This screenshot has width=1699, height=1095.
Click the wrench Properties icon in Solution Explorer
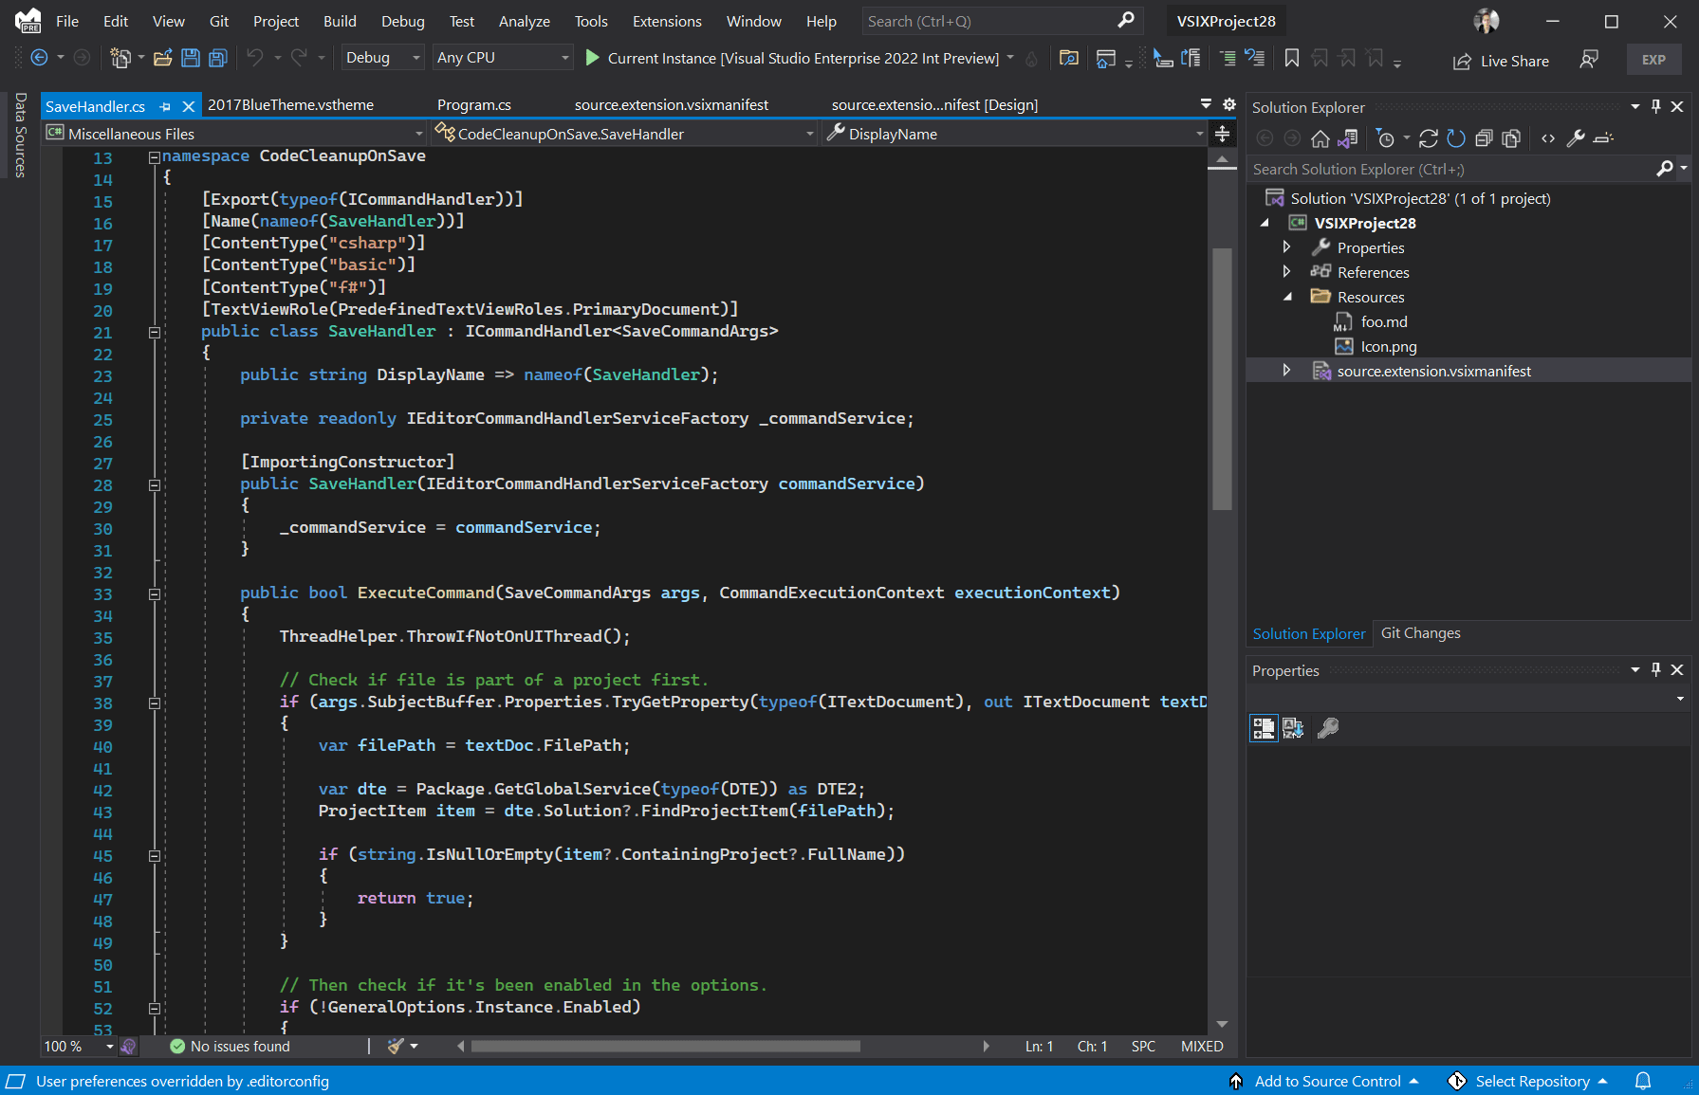pos(1576,138)
